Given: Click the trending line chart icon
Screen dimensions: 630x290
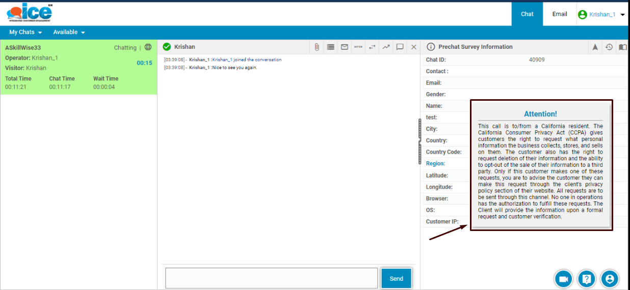Looking at the screenshot, I should tap(386, 47).
